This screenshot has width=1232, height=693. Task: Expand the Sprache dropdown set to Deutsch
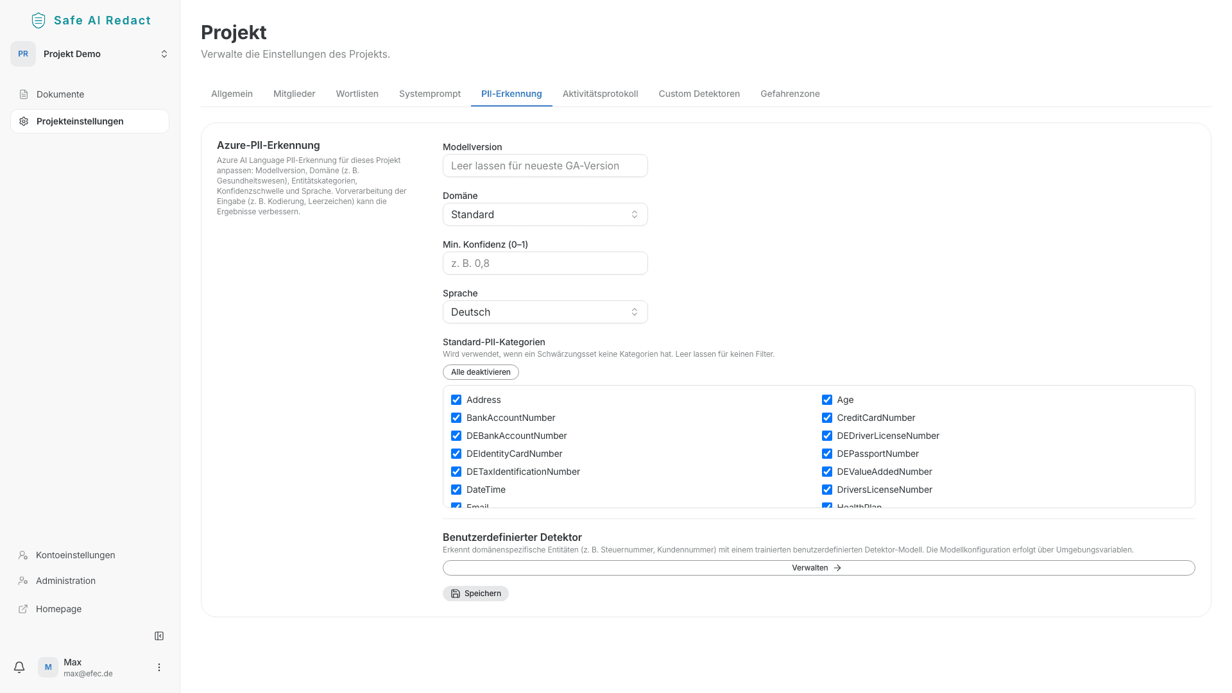(x=545, y=312)
